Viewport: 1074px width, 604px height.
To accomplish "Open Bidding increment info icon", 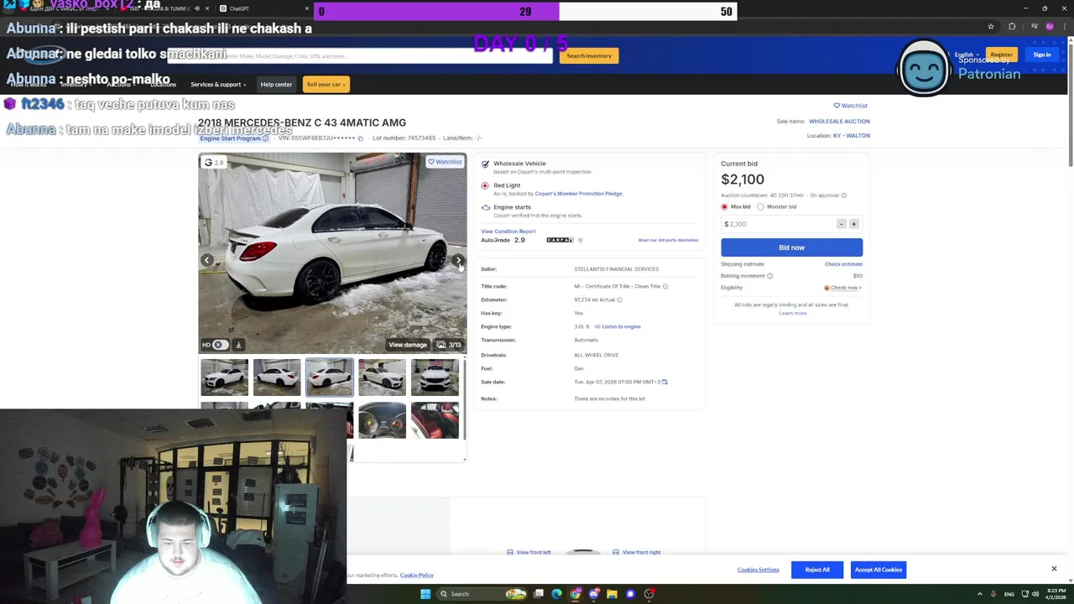I will [769, 276].
